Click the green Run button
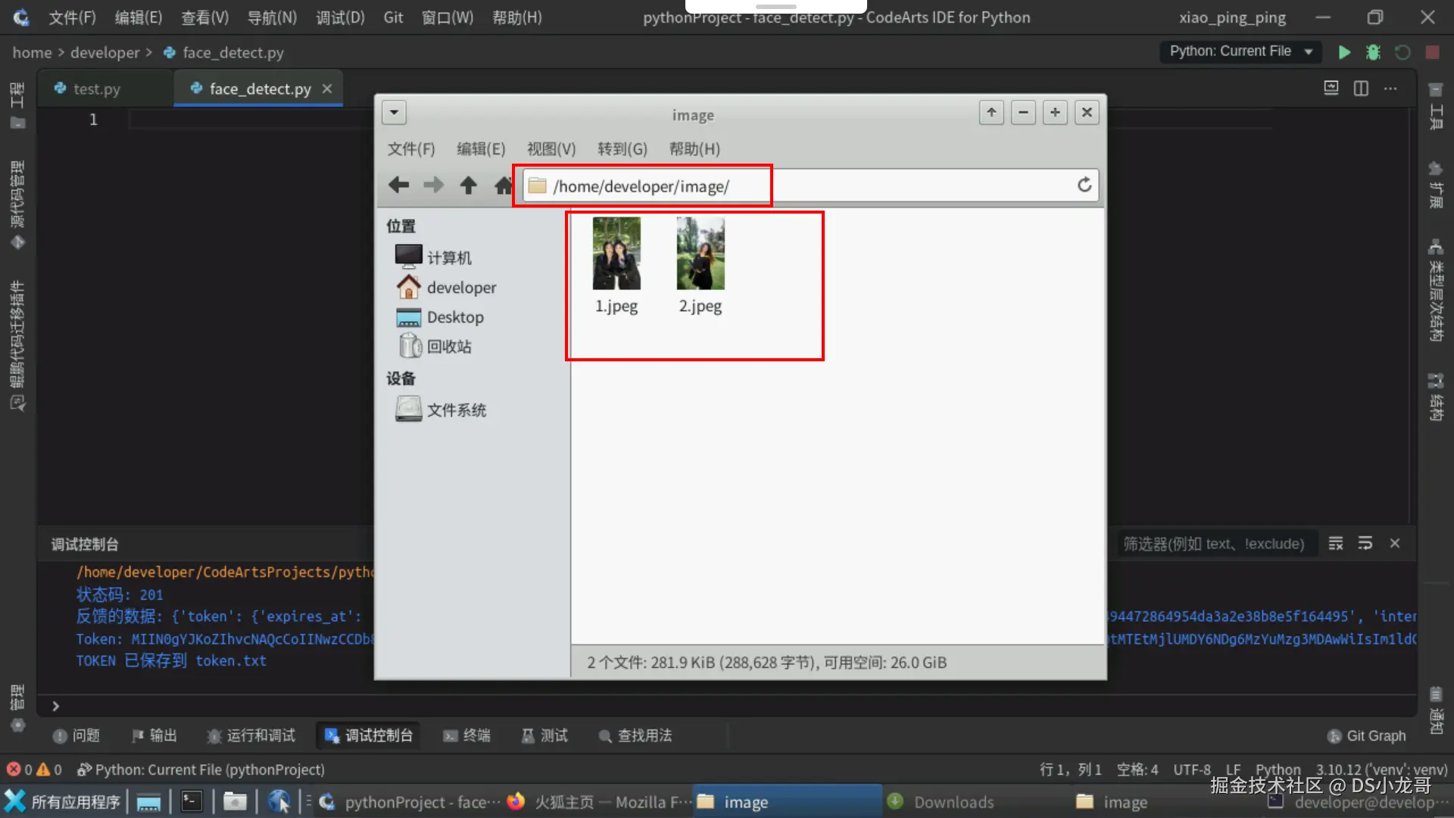The image size is (1454, 818). [1344, 52]
